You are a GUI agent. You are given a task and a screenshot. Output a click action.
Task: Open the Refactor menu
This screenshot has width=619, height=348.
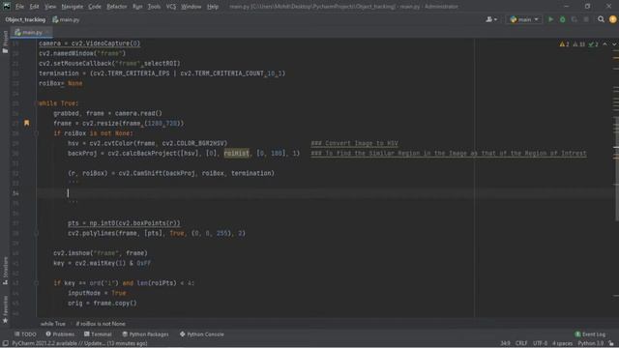(117, 7)
